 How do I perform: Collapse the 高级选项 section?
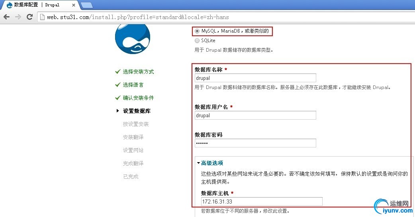click(x=198, y=163)
